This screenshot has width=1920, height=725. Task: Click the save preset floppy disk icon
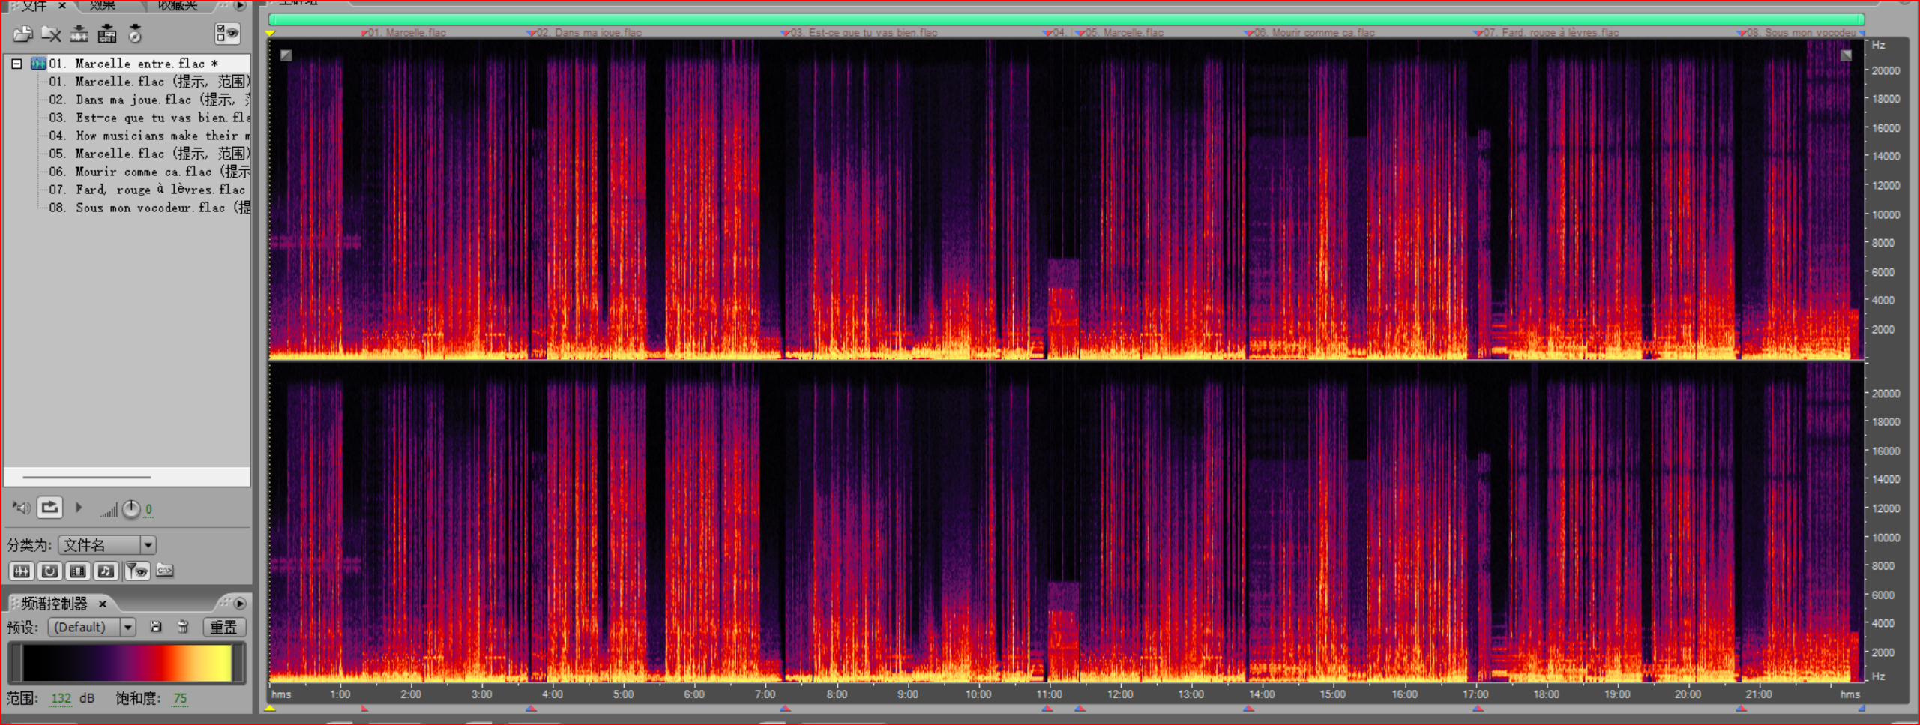pos(156,627)
